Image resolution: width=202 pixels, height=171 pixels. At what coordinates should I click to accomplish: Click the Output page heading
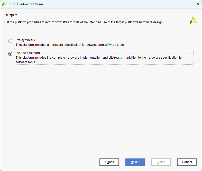coord(11,15)
